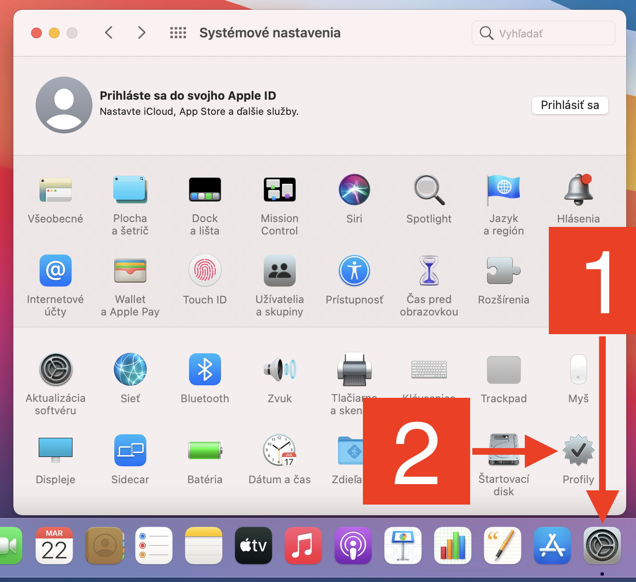Image resolution: width=636 pixels, height=582 pixels.
Task: Open System Preferences from the Dock
Action: (x=602, y=546)
